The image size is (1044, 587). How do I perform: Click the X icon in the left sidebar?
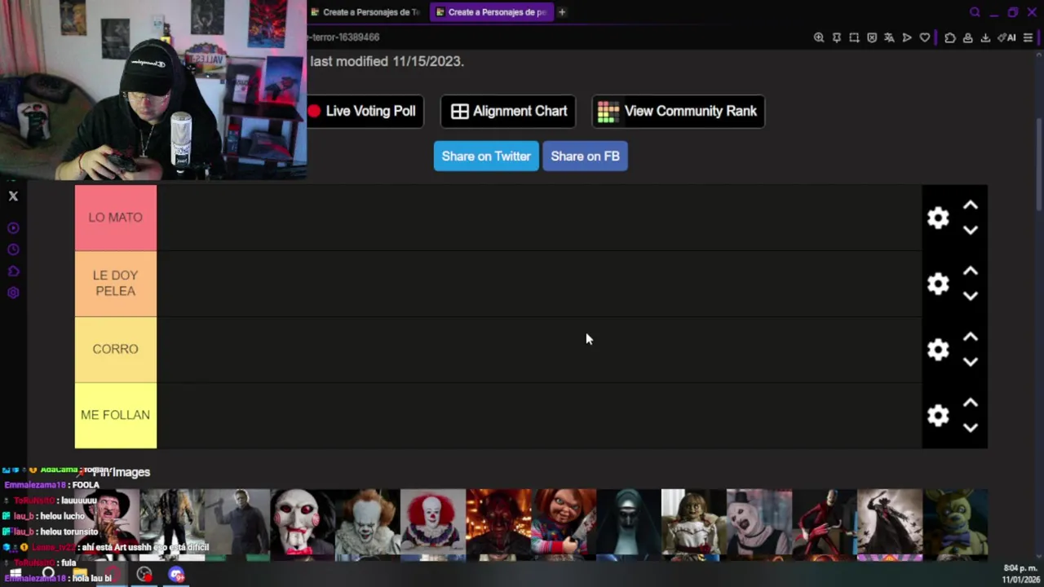pyautogui.click(x=13, y=196)
